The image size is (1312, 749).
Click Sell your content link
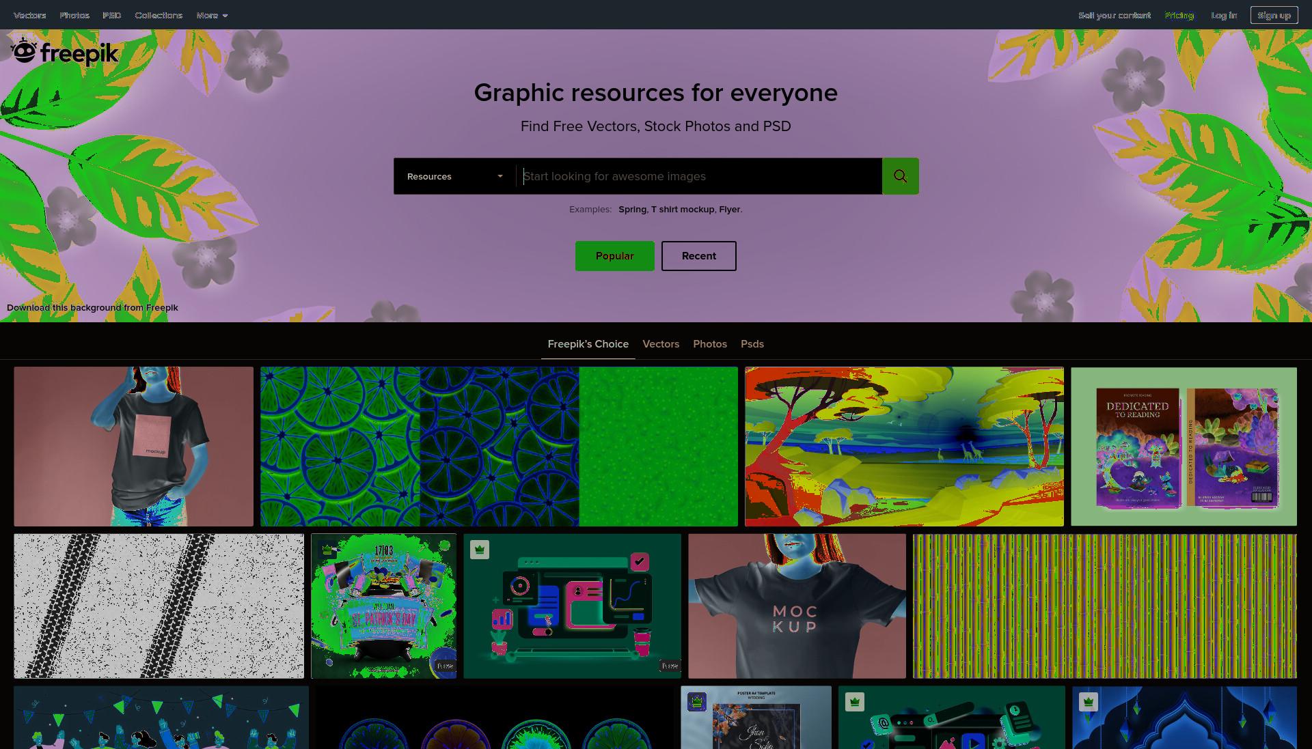pos(1115,15)
